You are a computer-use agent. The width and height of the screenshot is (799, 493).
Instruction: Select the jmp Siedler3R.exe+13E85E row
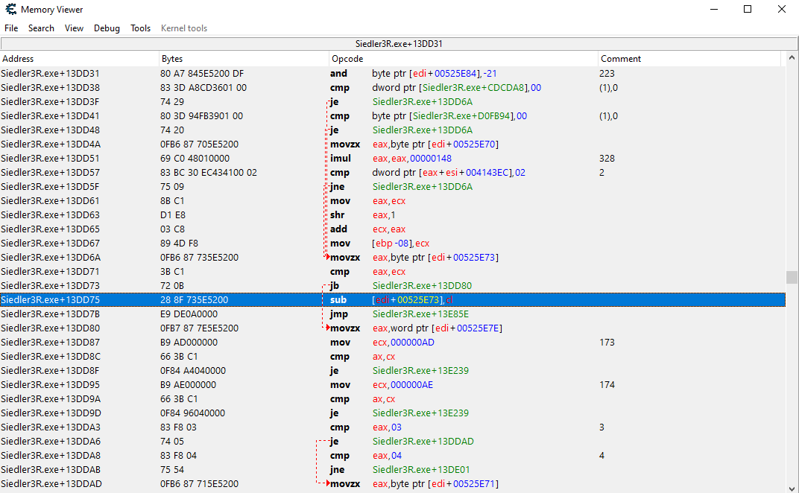click(x=392, y=314)
